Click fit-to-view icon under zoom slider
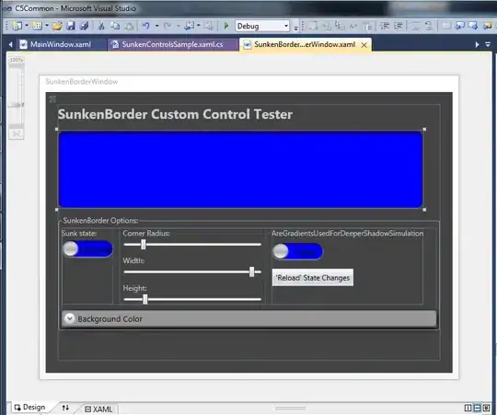Image resolution: width=497 pixels, height=415 pixels. (x=17, y=134)
